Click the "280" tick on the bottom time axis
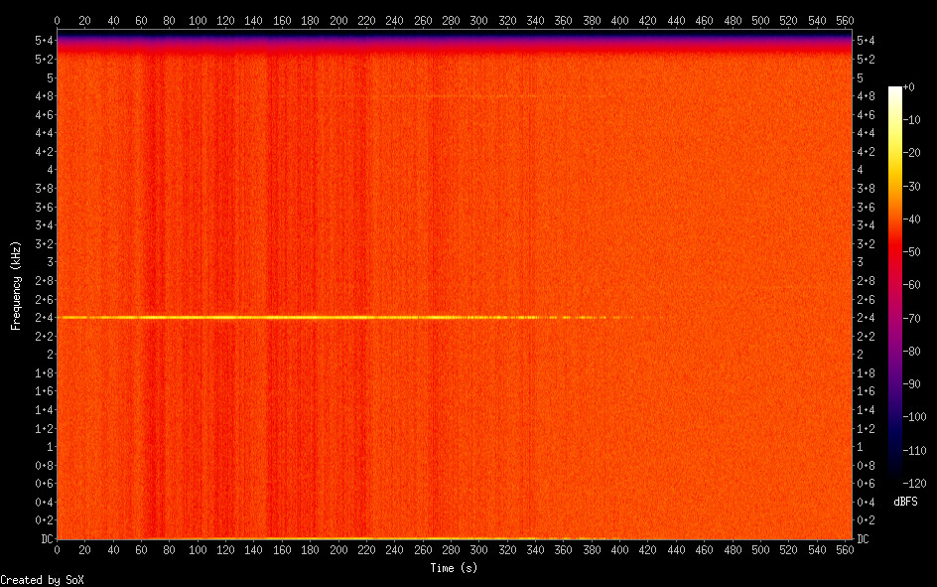The width and height of the screenshot is (937, 587). (453, 549)
